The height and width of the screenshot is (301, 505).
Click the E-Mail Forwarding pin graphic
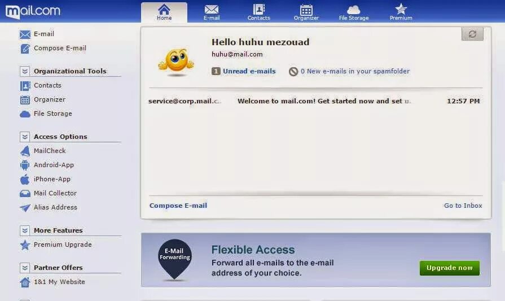pos(175,260)
